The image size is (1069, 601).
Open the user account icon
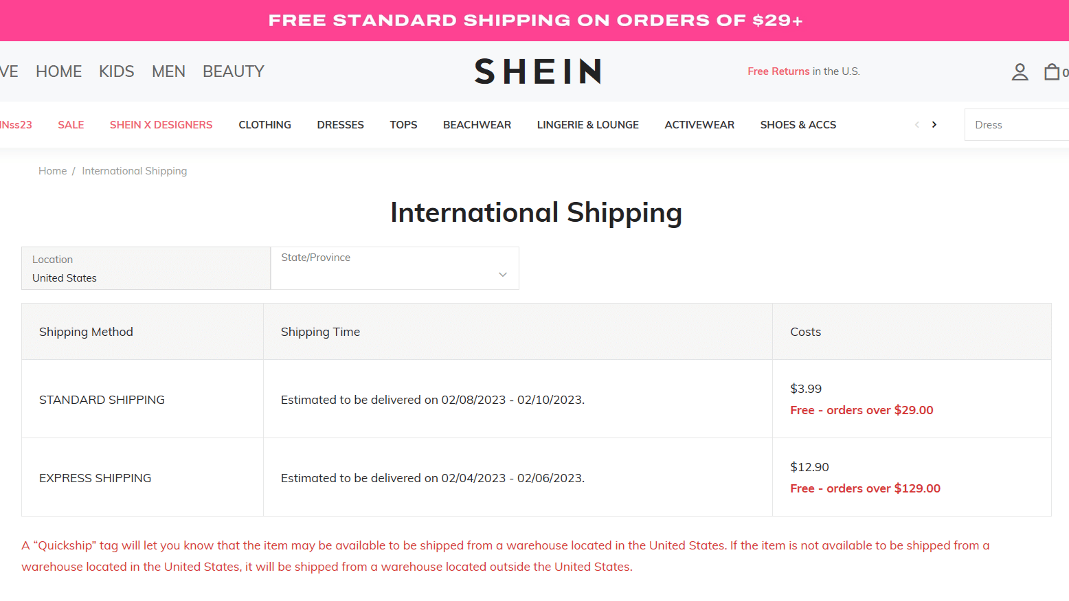(x=1020, y=71)
